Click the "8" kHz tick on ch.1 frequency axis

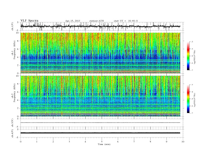click(18, 41)
